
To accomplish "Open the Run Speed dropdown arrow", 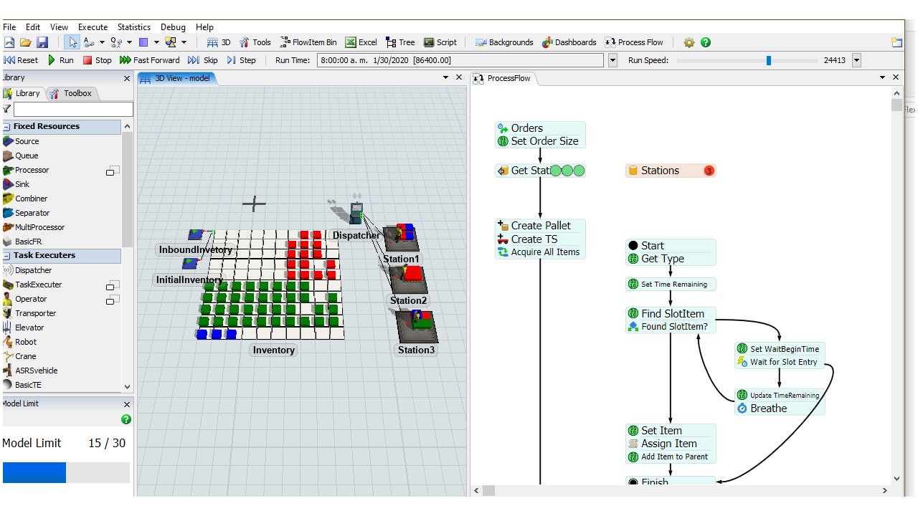I will point(856,61).
